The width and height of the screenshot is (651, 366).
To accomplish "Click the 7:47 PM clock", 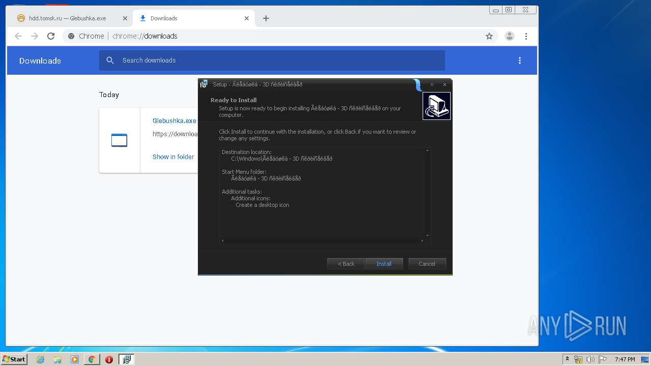I will tap(625, 359).
